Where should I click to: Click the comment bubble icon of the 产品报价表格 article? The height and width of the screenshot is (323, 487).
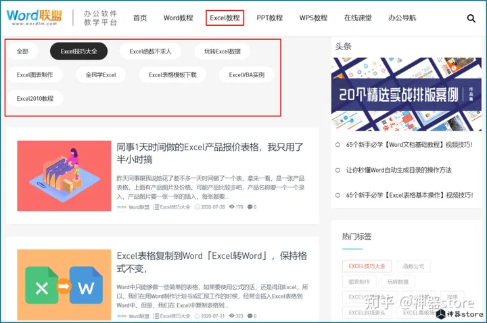[x=250, y=207]
